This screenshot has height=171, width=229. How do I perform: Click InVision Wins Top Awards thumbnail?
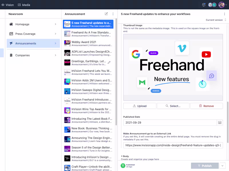(67, 111)
